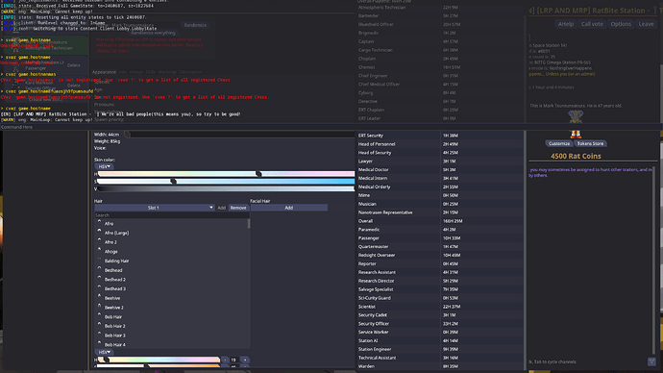Click the Salvage Specialist playtime row
The height and width of the screenshot is (373, 663).
[440, 289]
